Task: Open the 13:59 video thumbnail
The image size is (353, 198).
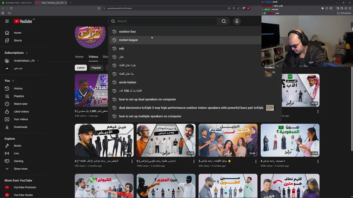Action: coord(166,140)
